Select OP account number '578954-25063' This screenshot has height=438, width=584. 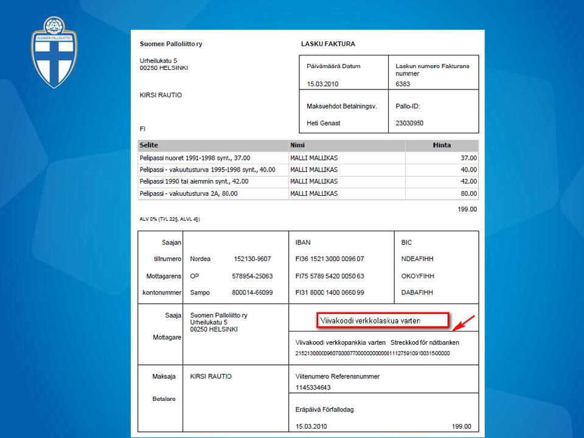[x=252, y=276]
